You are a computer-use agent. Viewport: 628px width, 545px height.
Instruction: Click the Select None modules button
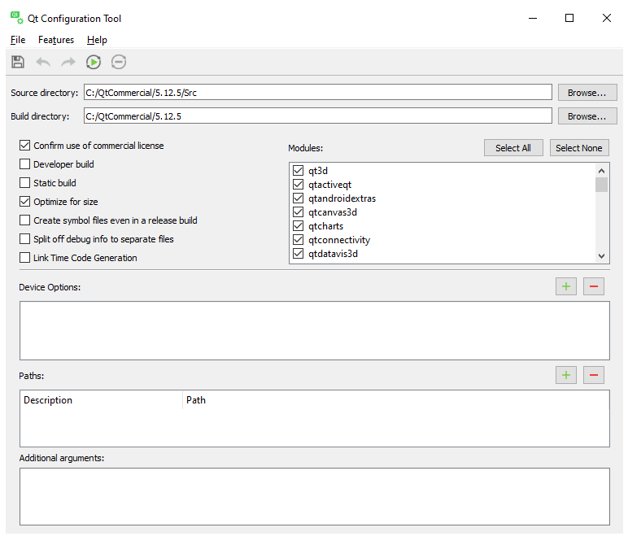tap(579, 148)
